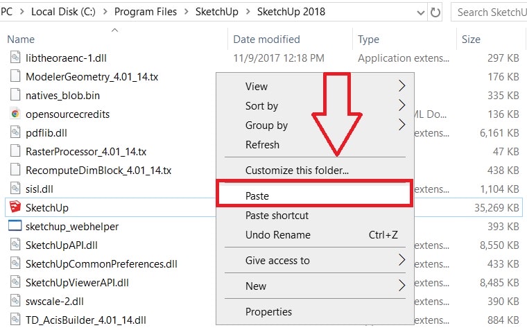Image resolution: width=527 pixels, height=330 pixels.
Task: Click the 35,269 KB size value
Action: 496,208
